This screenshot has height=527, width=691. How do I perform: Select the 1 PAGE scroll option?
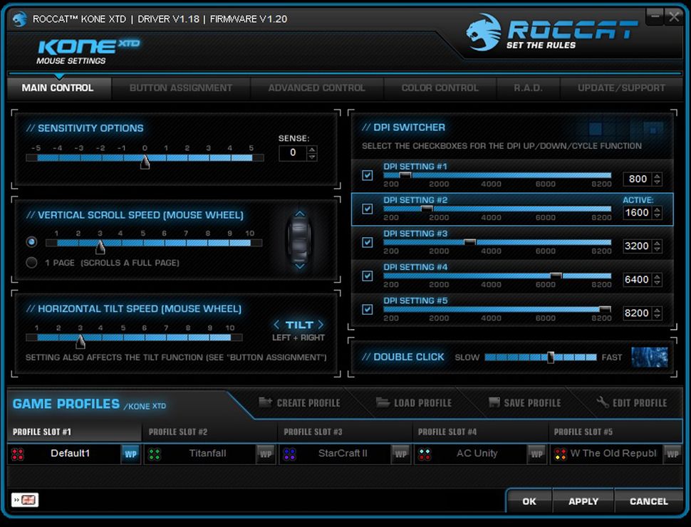[31, 263]
